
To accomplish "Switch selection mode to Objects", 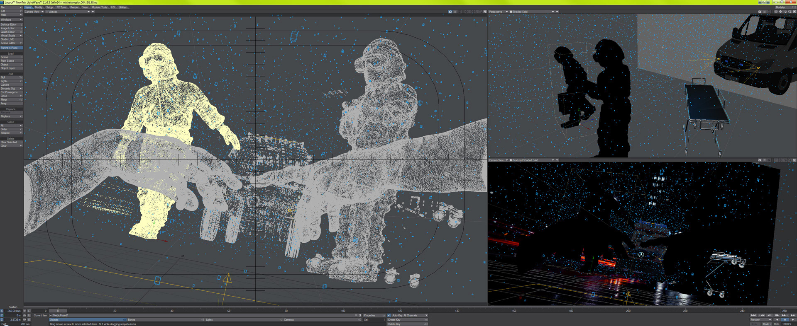I will pyautogui.click(x=88, y=320).
